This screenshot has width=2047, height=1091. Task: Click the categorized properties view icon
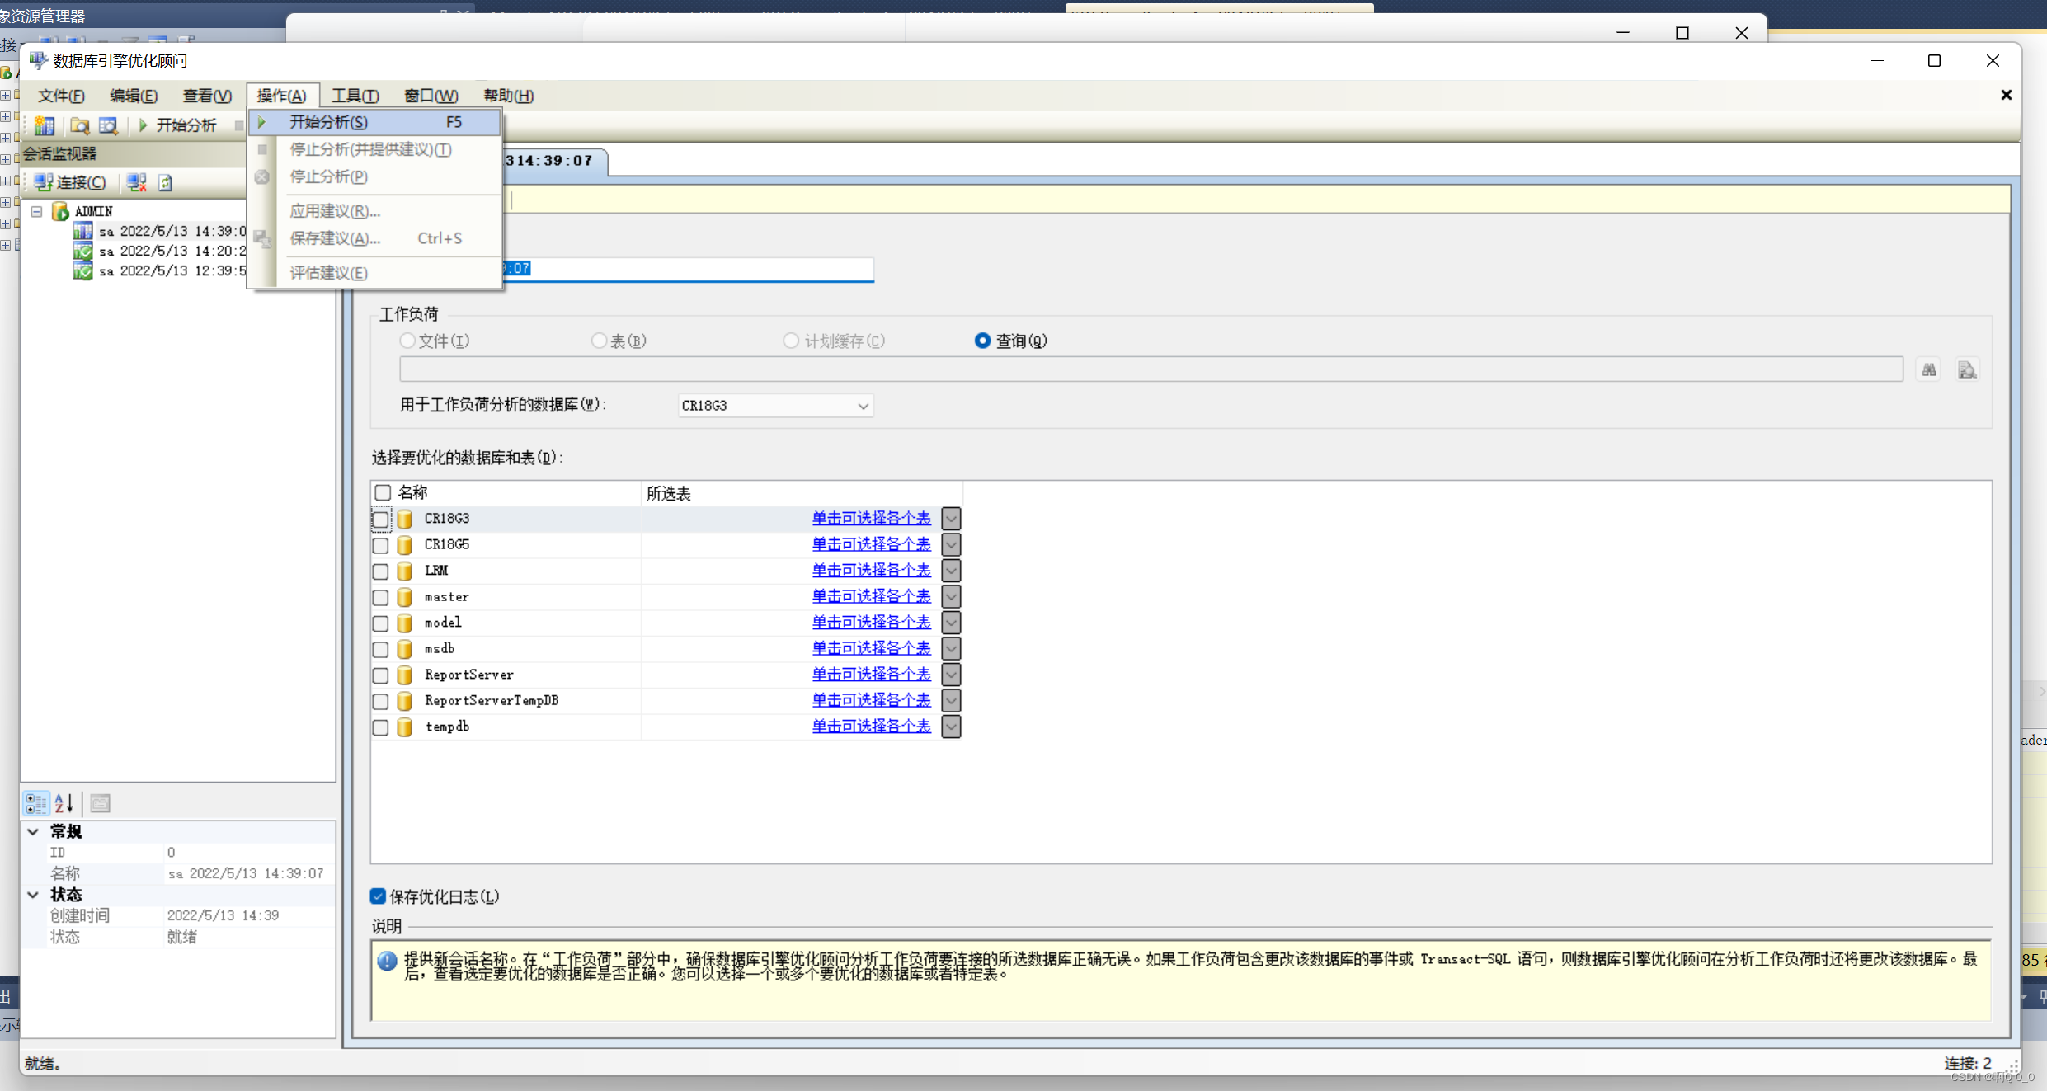[36, 802]
